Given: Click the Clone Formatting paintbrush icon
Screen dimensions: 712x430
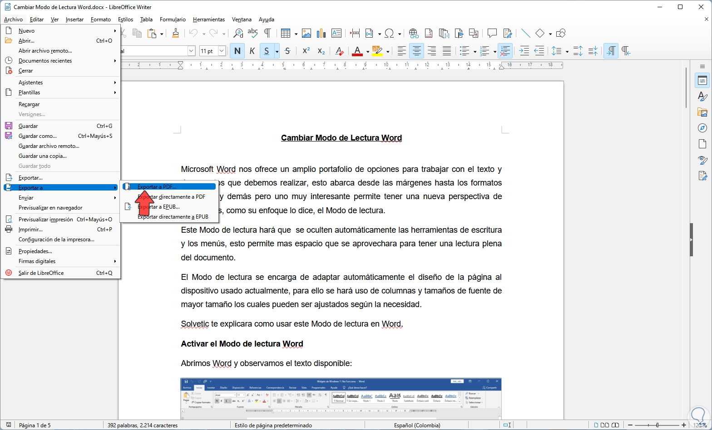Looking at the screenshot, I should [x=176, y=33].
